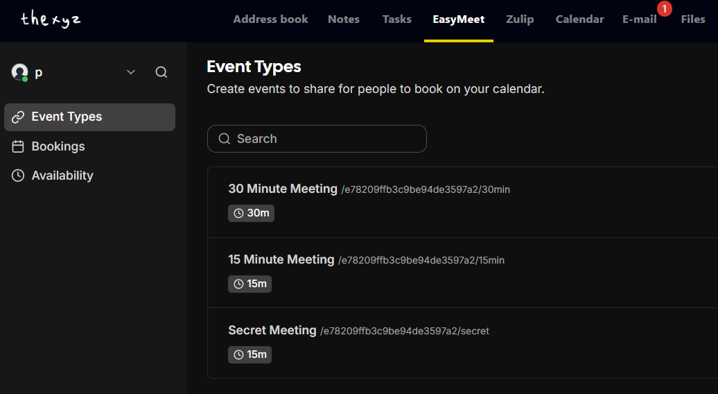Open the Files tab
Screen dimensions: 718x394
[x=692, y=19]
